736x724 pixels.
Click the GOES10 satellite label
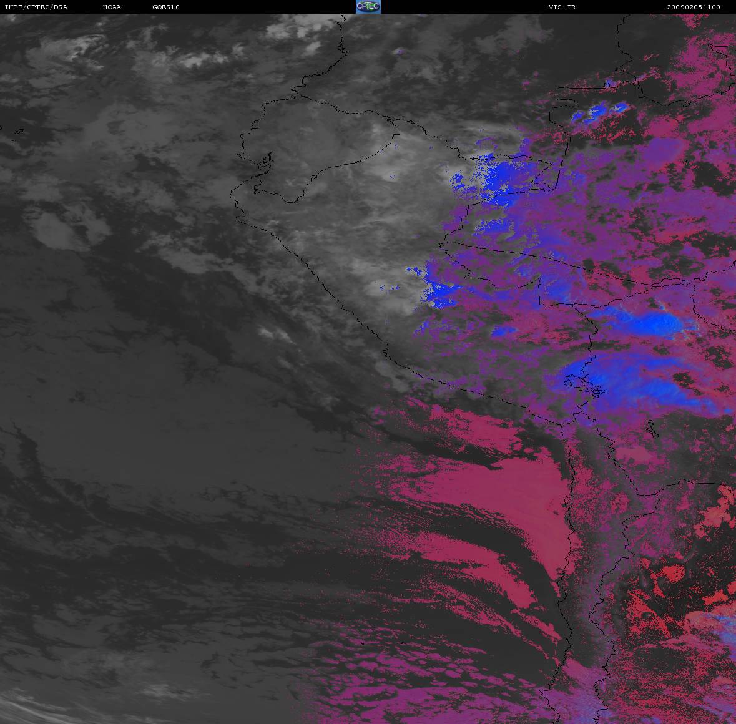point(166,7)
